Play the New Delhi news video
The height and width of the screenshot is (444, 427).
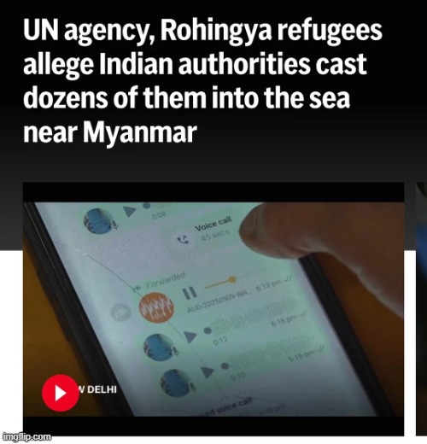pos(60,393)
